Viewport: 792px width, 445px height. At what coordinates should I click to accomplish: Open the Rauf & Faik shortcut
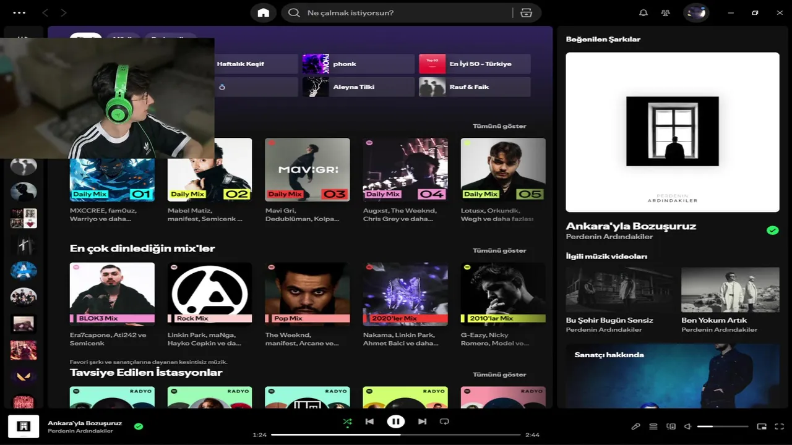475,87
